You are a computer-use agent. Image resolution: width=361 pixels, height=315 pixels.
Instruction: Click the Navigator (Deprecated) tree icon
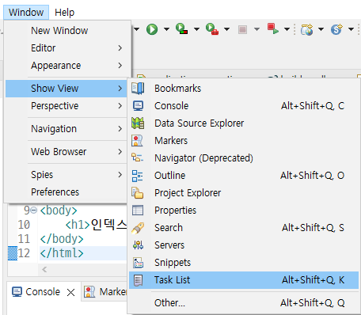137,157
